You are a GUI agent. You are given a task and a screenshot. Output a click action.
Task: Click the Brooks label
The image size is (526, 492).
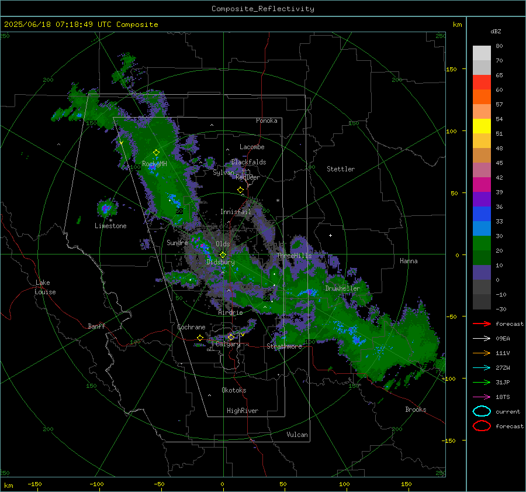[x=416, y=410]
